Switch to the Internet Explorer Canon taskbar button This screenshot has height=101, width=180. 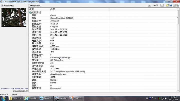(x=31, y=98)
